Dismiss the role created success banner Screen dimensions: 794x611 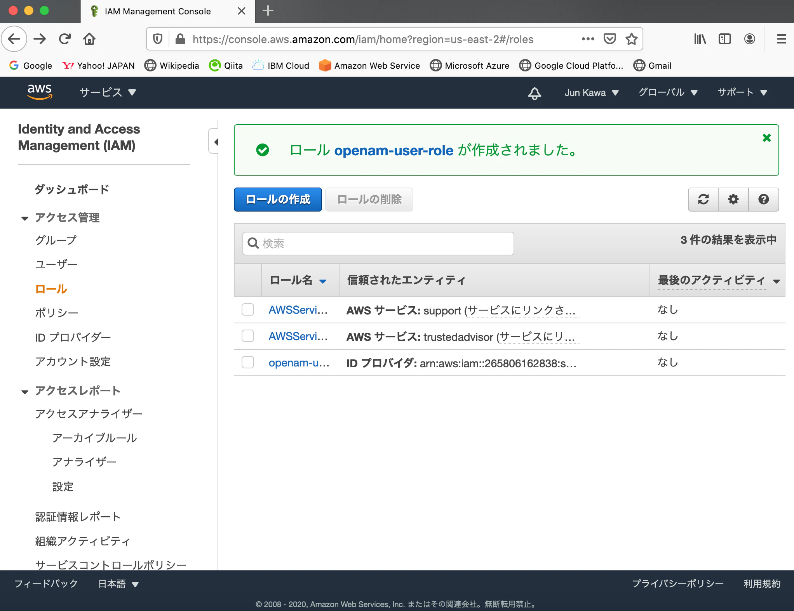pos(766,138)
